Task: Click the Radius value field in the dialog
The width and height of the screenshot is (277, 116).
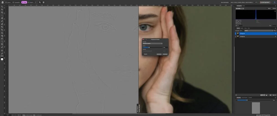Action: pyautogui.click(x=165, y=47)
